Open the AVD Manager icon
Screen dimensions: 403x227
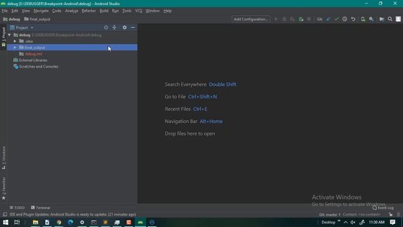(x=363, y=19)
